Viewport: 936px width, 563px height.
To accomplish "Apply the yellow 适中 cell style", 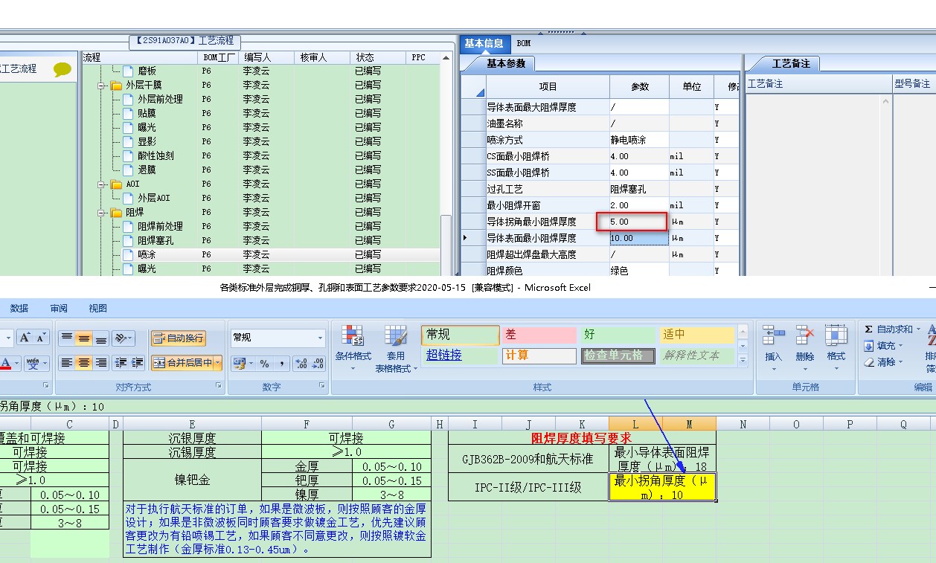I will 697,335.
